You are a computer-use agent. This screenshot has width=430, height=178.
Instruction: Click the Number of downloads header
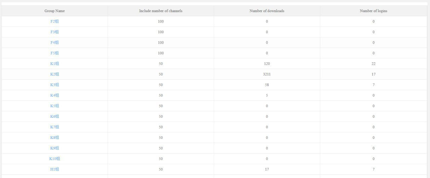pos(267,11)
